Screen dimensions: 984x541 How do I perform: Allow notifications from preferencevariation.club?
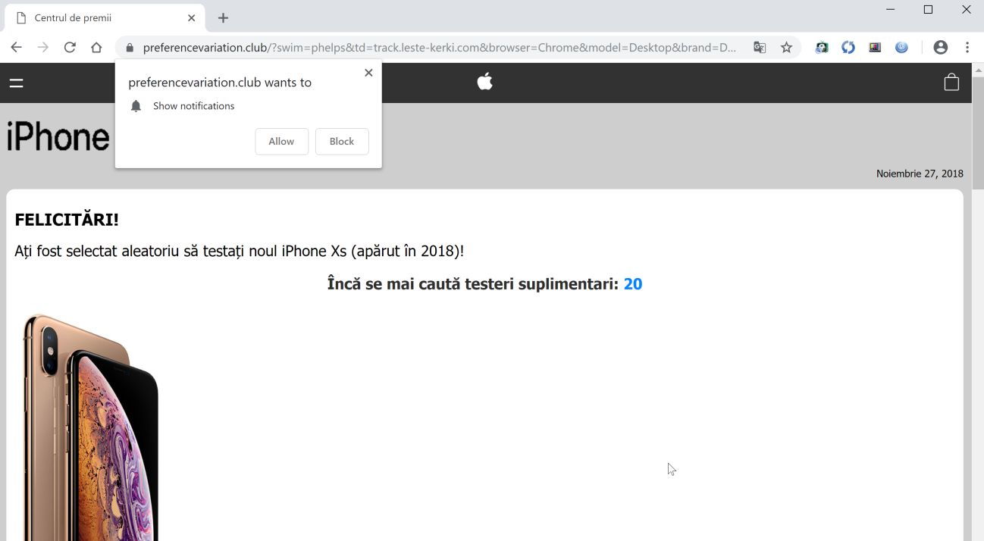pyautogui.click(x=281, y=141)
